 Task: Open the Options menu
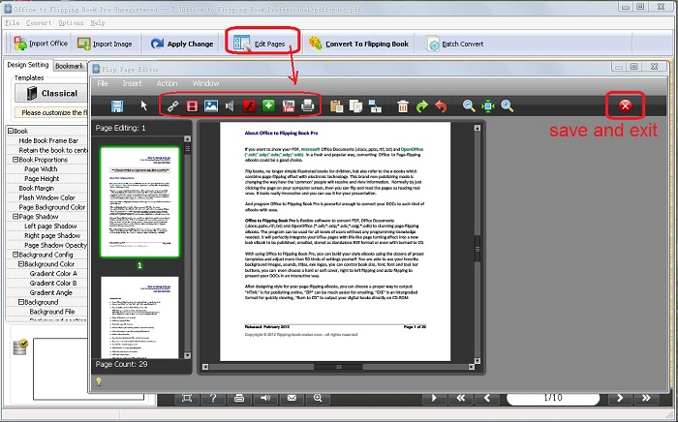coord(71,23)
